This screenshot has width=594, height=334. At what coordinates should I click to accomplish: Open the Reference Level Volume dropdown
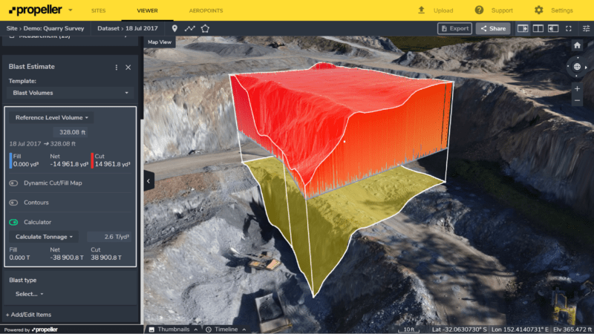[x=51, y=117]
